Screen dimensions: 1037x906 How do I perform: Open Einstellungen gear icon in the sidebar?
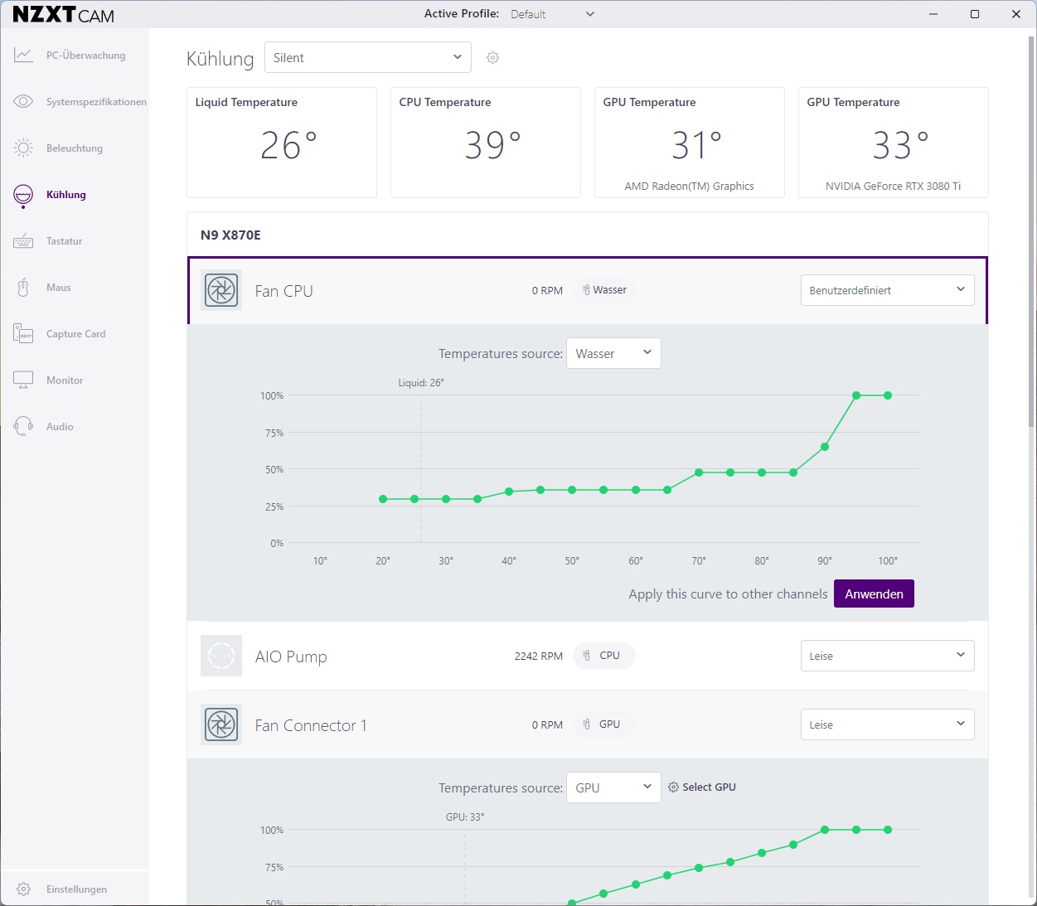[23, 889]
